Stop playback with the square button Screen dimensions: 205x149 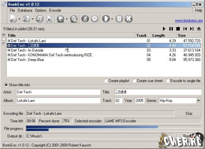pyautogui.click(x=178, y=29)
